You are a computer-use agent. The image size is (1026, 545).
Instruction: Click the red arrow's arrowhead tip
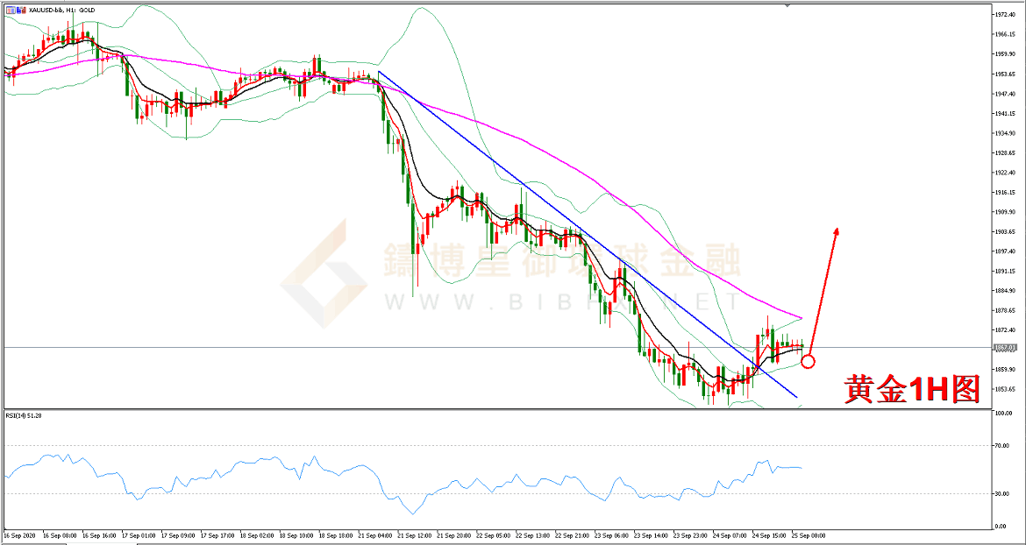(837, 230)
